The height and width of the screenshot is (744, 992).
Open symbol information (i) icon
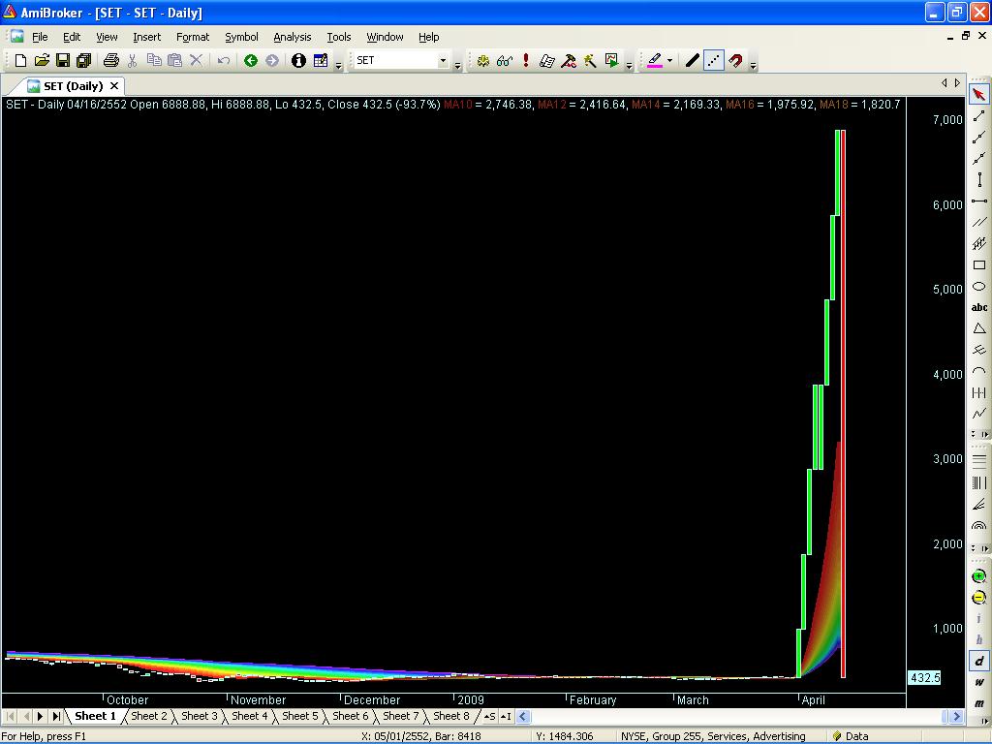coord(298,61)
